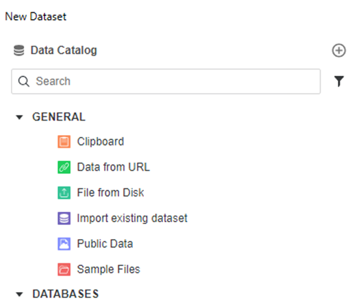Viewport: 359px width, 305px height.
Task: Click the Public Data icon
Action: point(64,244)
